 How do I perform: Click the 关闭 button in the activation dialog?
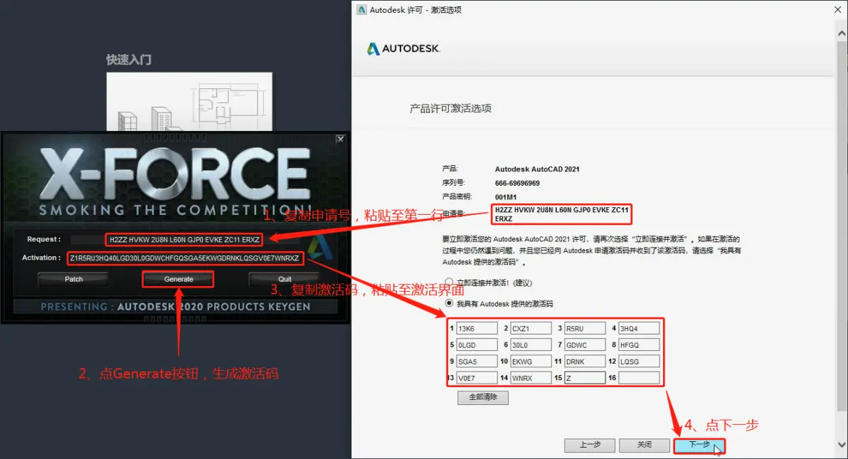[644, 445]
